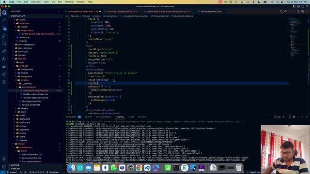
Task: Split the terminal panel
Action: click(290, 117)
